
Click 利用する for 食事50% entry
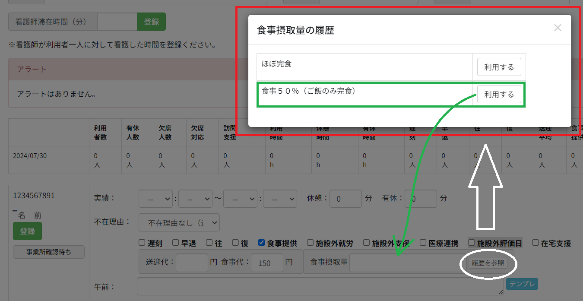(499, 95)
